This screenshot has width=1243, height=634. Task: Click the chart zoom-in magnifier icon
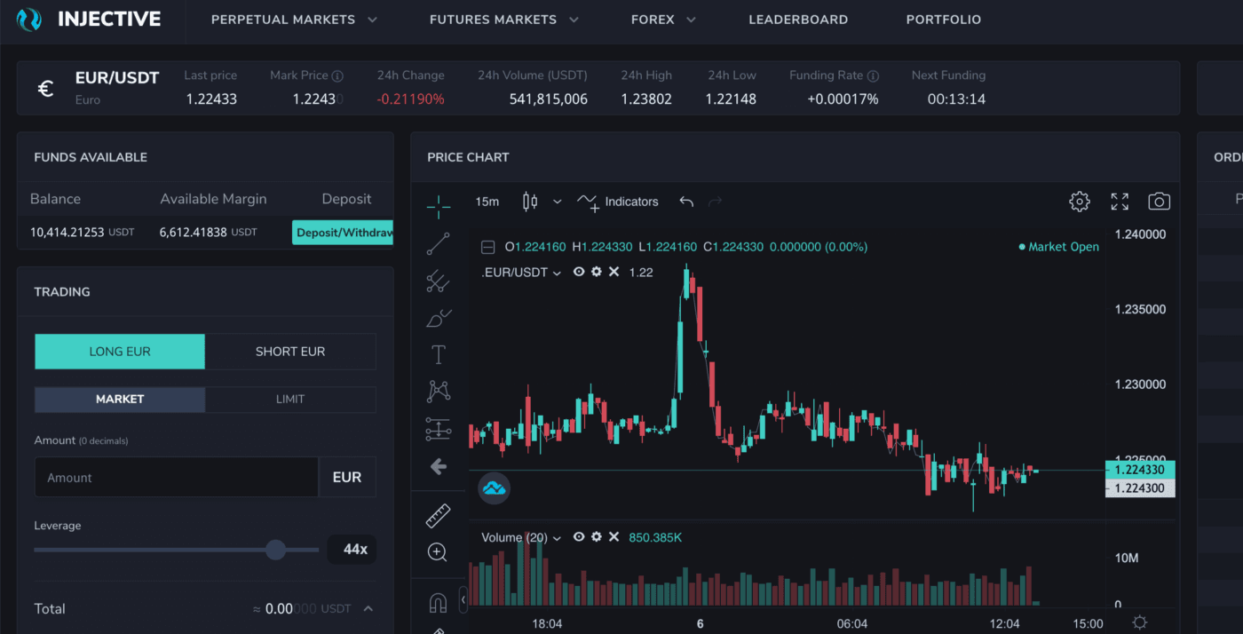(437, 552)
